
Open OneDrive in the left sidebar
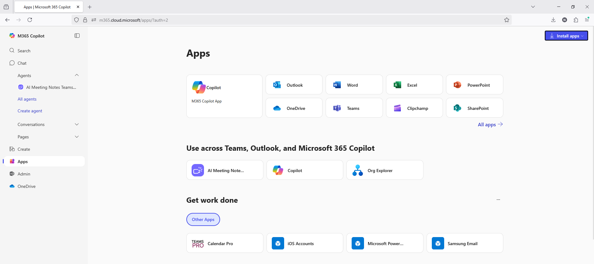[x=44, y=186]
